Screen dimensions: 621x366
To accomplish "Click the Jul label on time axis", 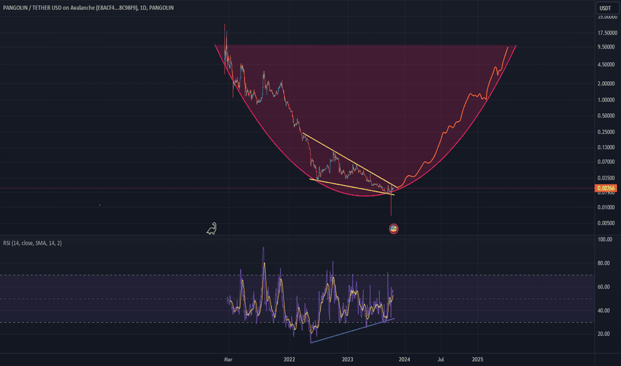I will tap(440, 359).
